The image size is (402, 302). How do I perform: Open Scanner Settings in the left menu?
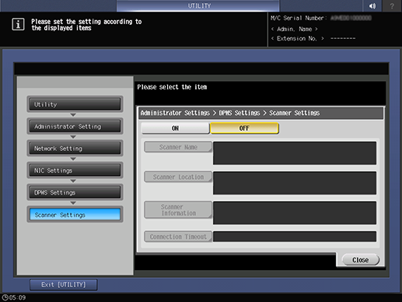pyautogui.click(x=75, y=215)
